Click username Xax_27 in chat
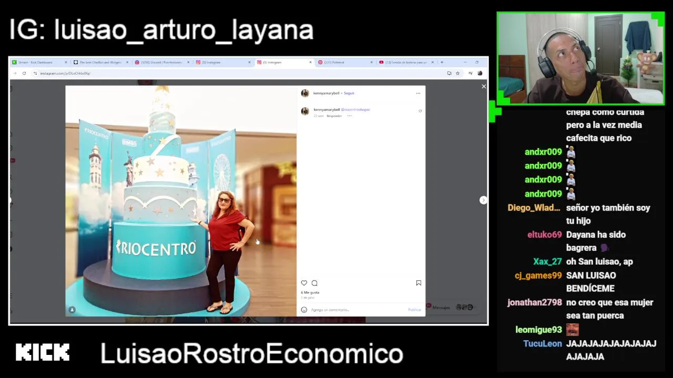This screenshot has width=673, height=378. tap(547, 261)
